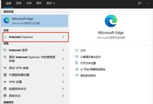Select 打开文件位置 action
The height and width of the screenshot is (104, 153).
tap(88, 63)
